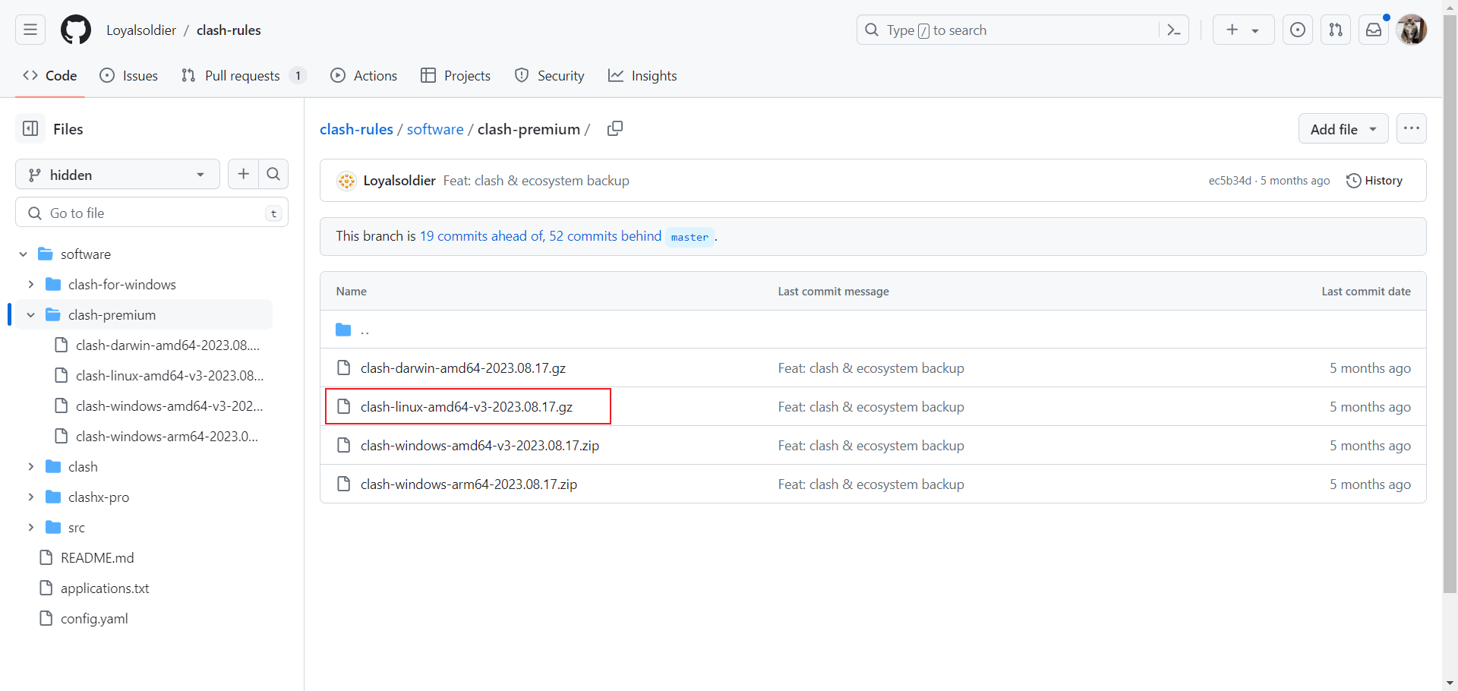1458x691 pixels.
Task: View commit History
Action: coord(1374,180)
